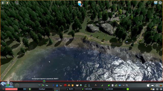Click the blue layered toolbar icon

pyautogui.click(x=120, y=85)
